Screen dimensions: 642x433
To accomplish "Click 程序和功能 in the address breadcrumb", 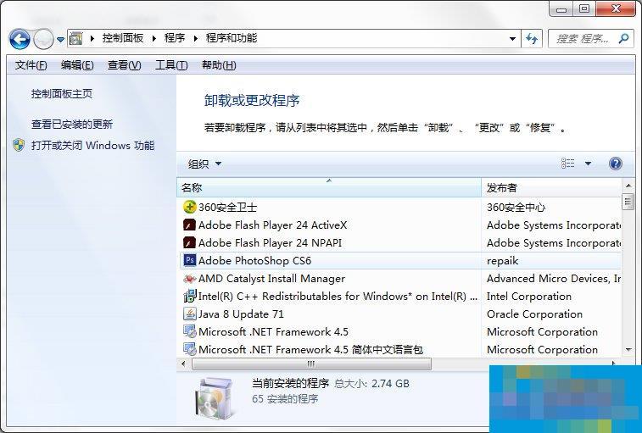I will tap(232, 38).
